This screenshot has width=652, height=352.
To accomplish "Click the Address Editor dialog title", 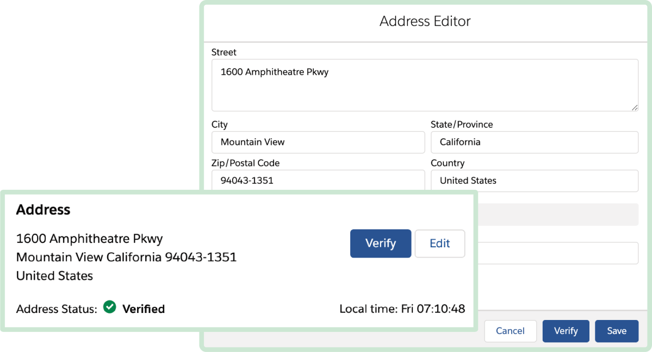I will click(425, 21).
